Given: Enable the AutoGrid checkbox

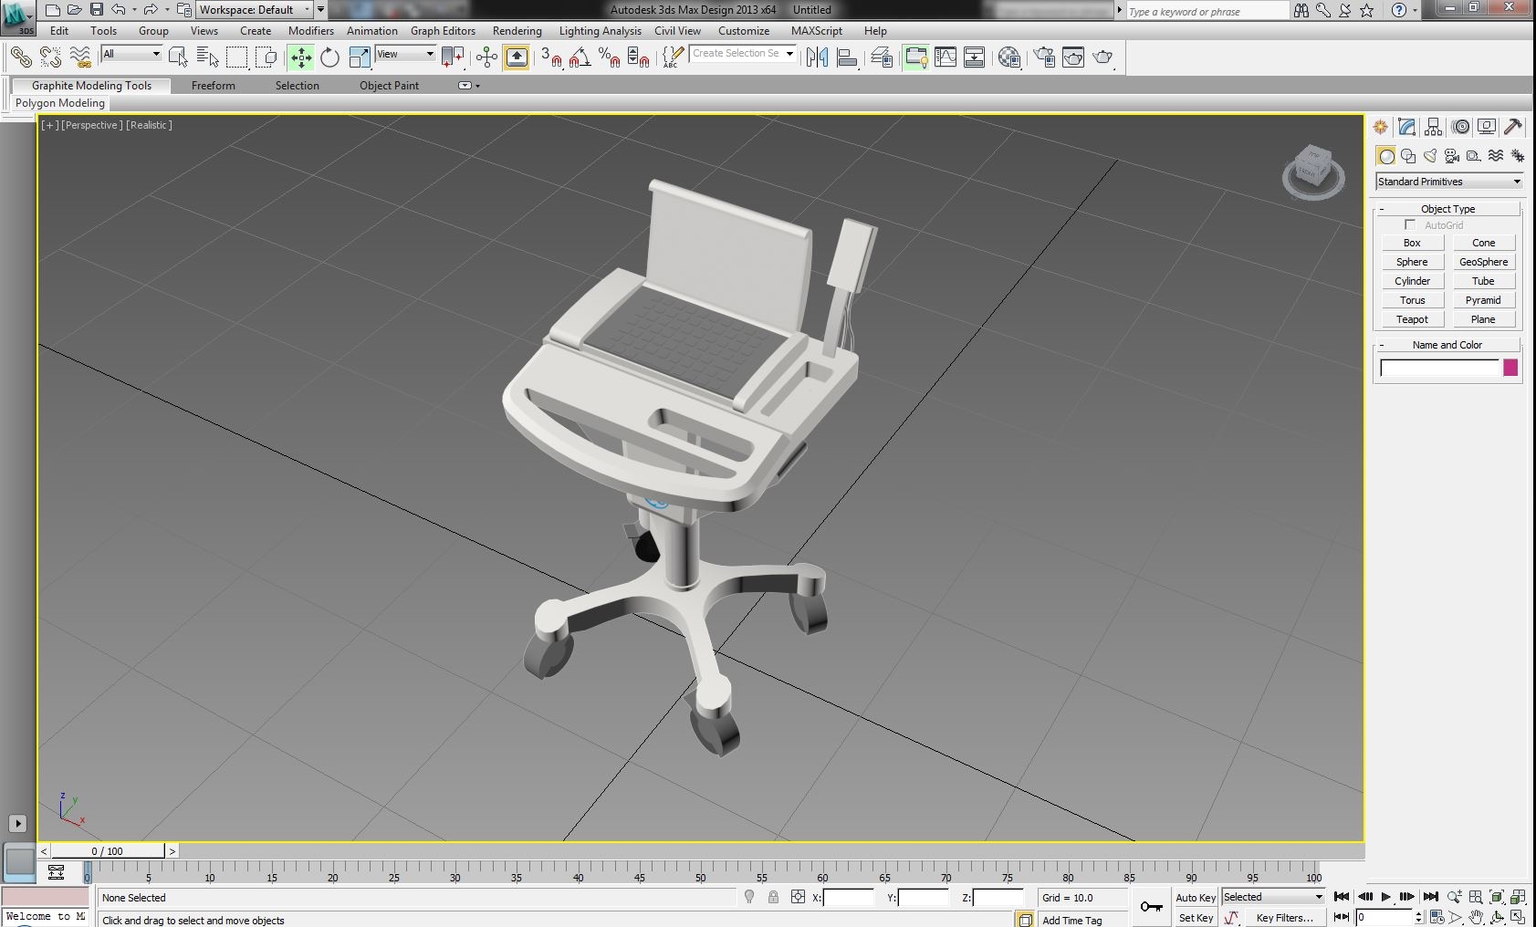Looking at the screenshot, I should [1409, 224].
